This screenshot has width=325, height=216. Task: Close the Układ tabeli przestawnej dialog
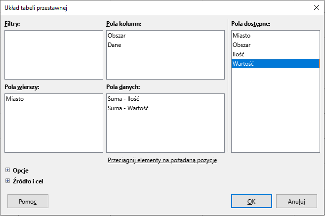[316, 8]
